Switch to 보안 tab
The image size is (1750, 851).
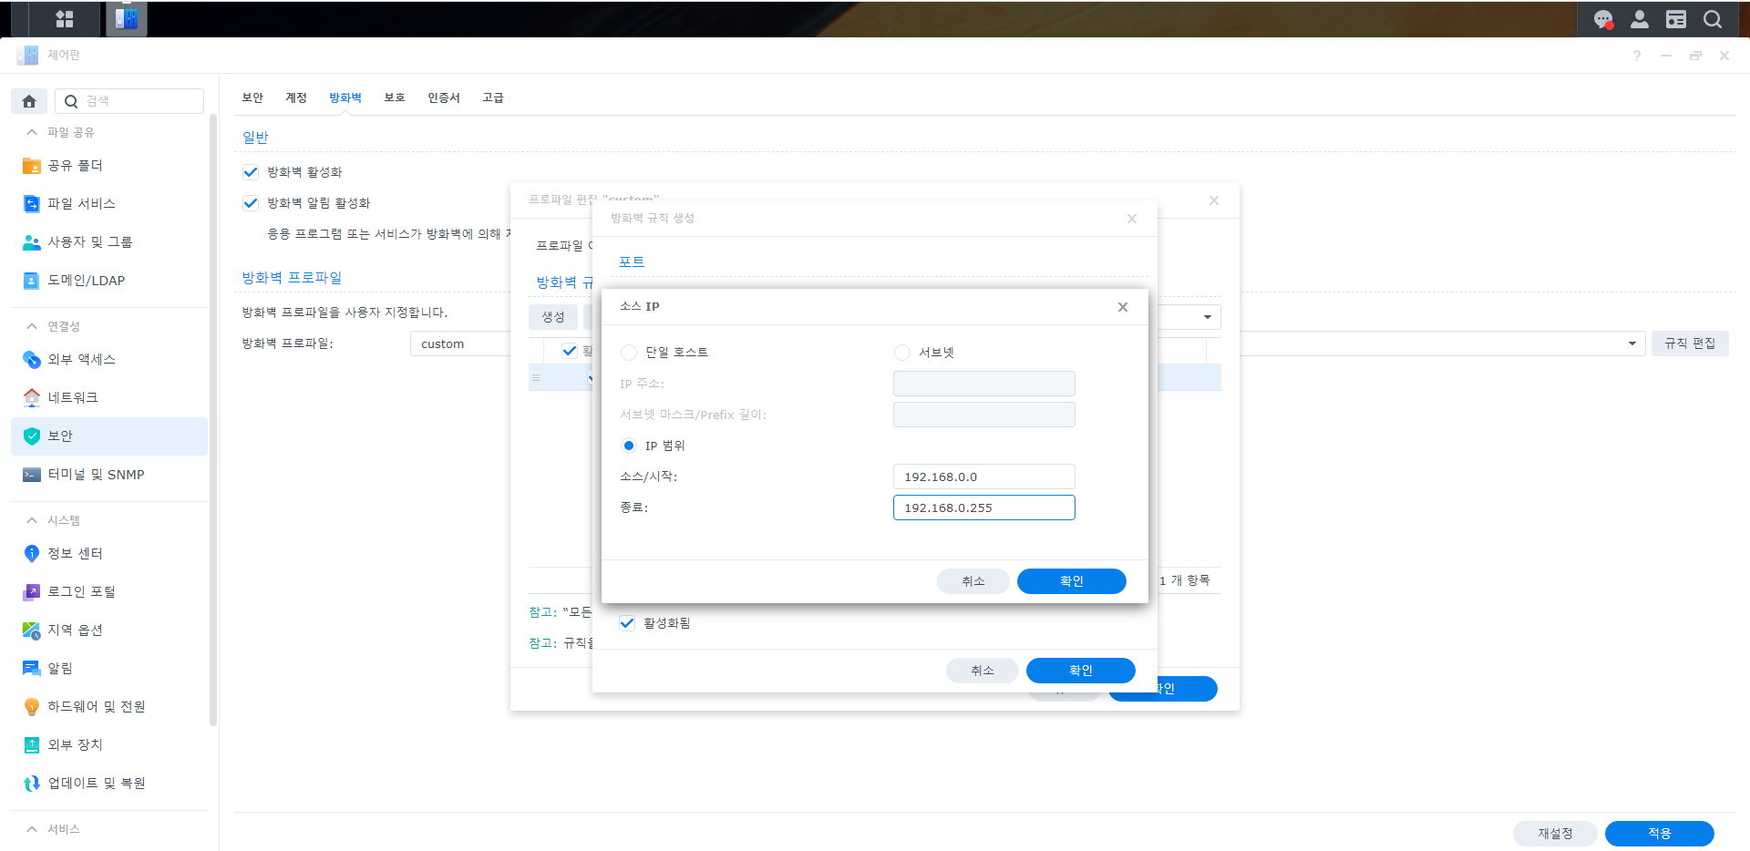(x=252, y=98)
